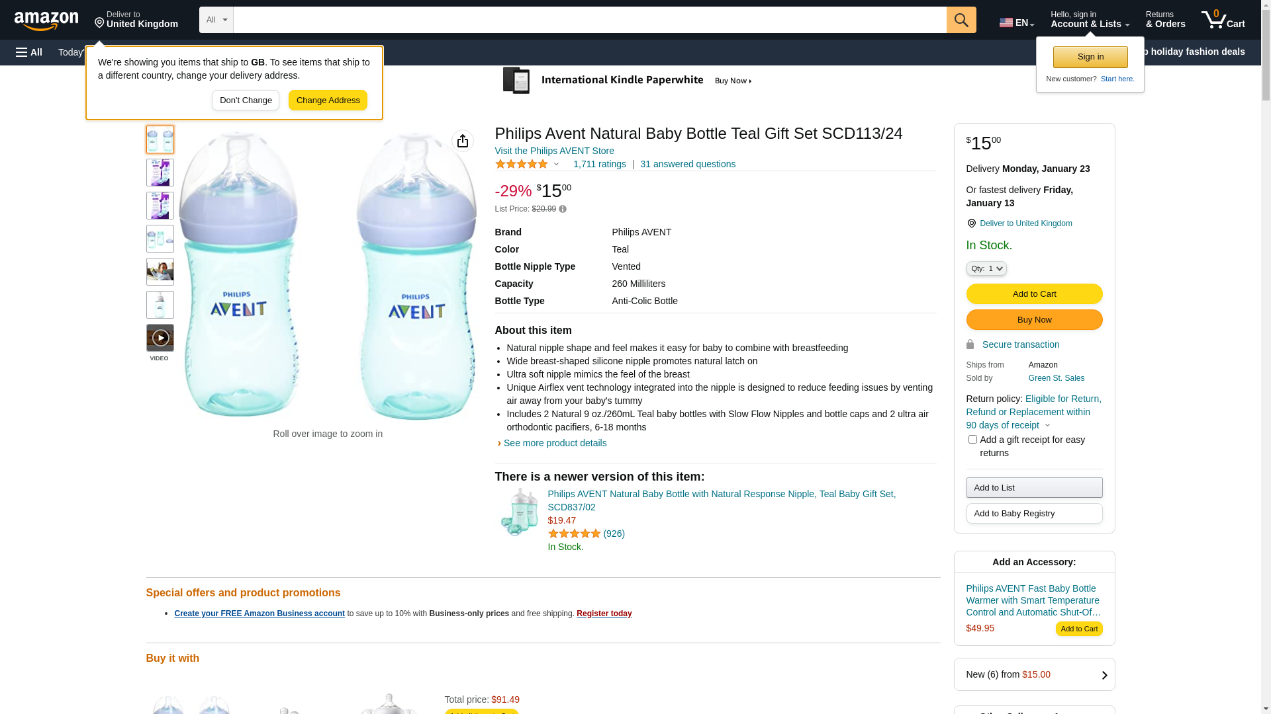Viewport: 1271px width, 714px height.
Task: Click the List Price info icon
Action: 563,209
